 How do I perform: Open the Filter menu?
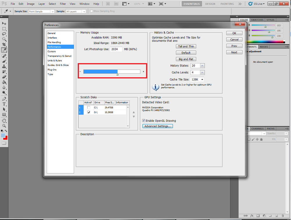tap(63, 4)
